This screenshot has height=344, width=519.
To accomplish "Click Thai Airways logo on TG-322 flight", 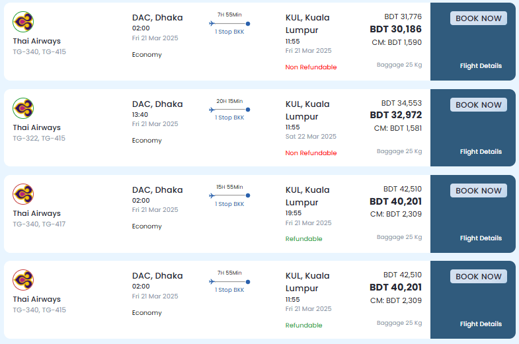I will point(23,108).
